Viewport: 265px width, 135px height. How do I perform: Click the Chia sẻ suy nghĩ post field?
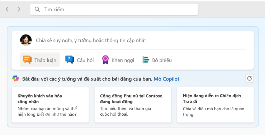(91, 40)
